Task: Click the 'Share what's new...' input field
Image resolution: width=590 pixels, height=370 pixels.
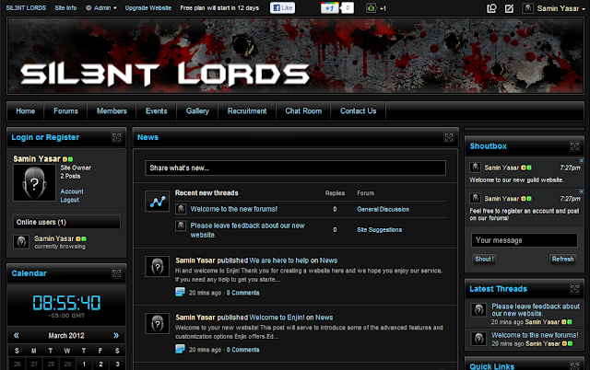Action: coord(295,168)
